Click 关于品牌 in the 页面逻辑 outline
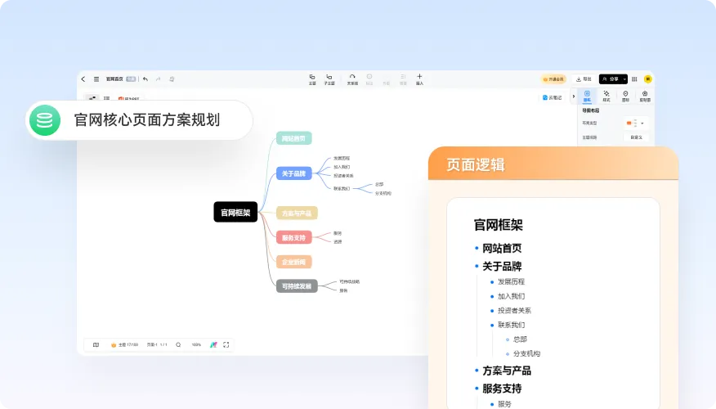The height and width of the screenshot is (409, 716). click(x=502, y=266)
